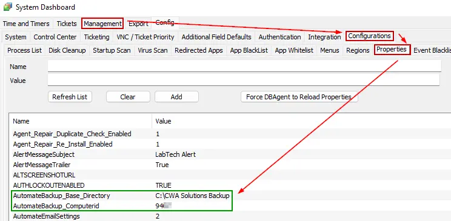Select Agent_Repair_Re_Install_Enabled row
451x221 pixels.
pos(230,144)
